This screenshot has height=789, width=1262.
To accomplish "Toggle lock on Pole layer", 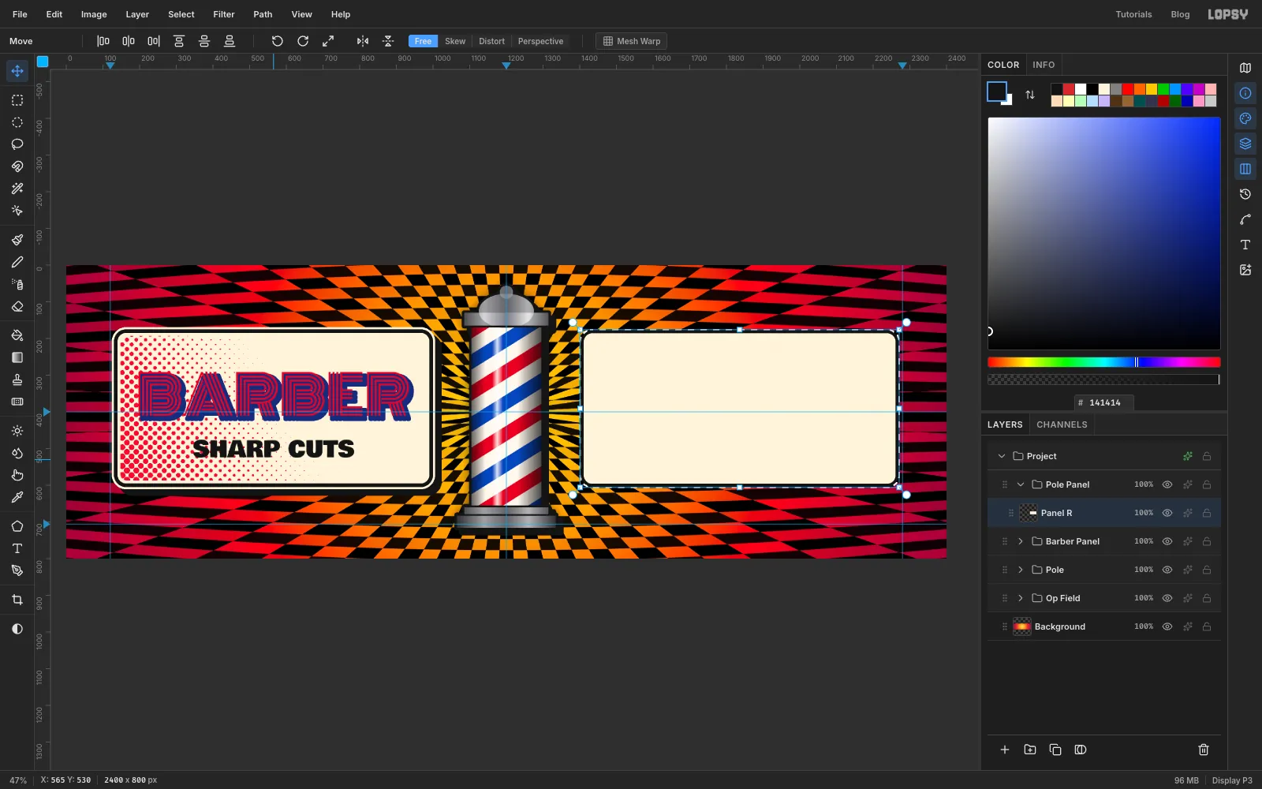I will point(1207,570).
